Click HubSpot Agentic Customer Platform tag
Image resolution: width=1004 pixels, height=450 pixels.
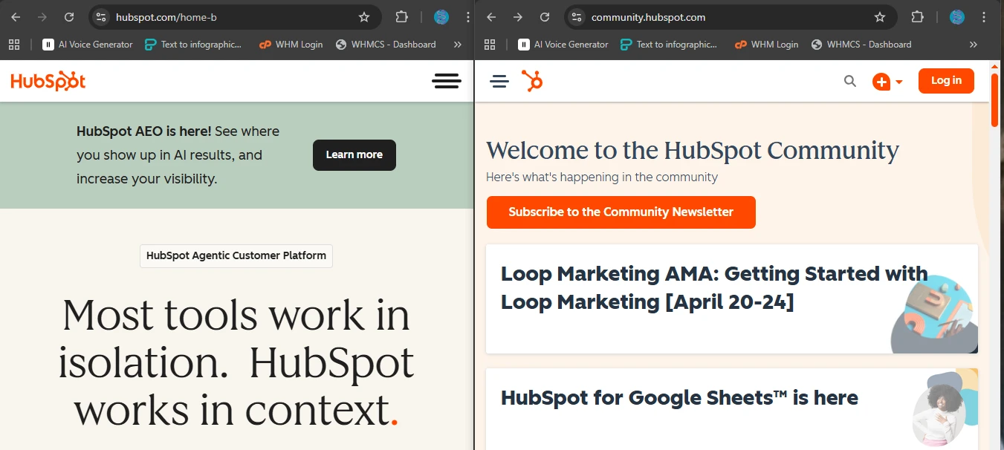[236, 255]
